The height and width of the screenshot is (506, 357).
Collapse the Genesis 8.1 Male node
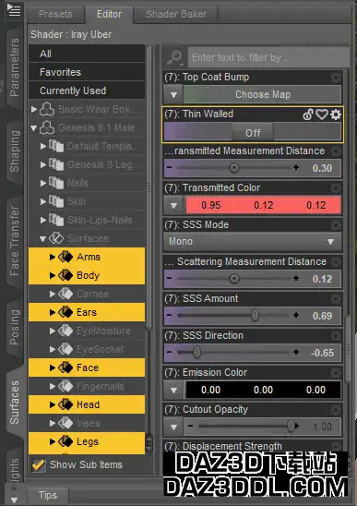pyautogui.click(x=33, y=128)
